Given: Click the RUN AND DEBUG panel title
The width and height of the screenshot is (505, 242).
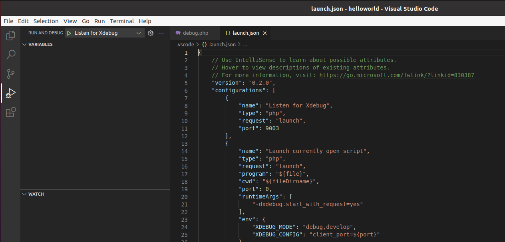Looking at the screenshot, I should (x=46, y=33).
